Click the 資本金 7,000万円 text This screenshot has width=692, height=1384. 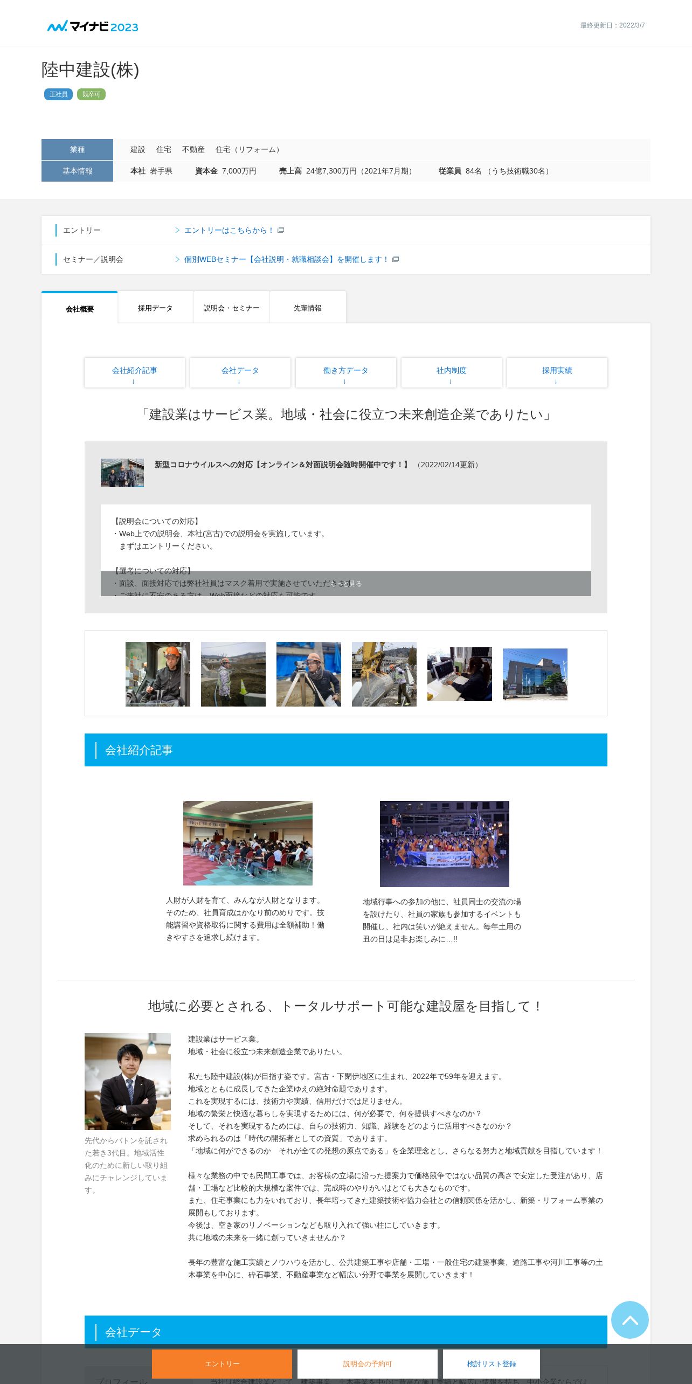(x=226, y=171)
